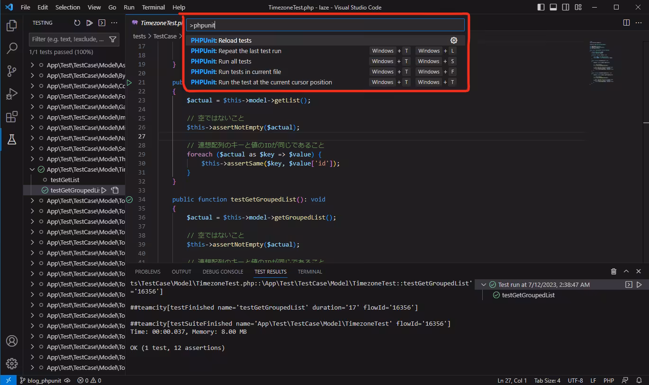Open the Extensions view
The height and width of the screenshot is (385, 649).
(x=12, y=117)
